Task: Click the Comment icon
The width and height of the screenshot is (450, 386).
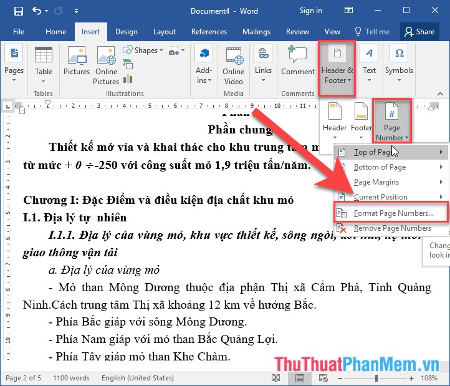Action: (x=297, y=61)
